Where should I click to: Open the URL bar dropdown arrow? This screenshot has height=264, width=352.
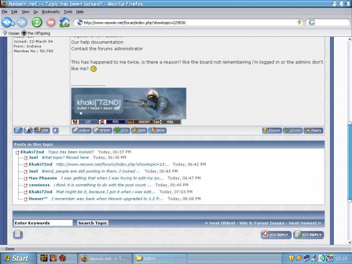coord(299,22)
